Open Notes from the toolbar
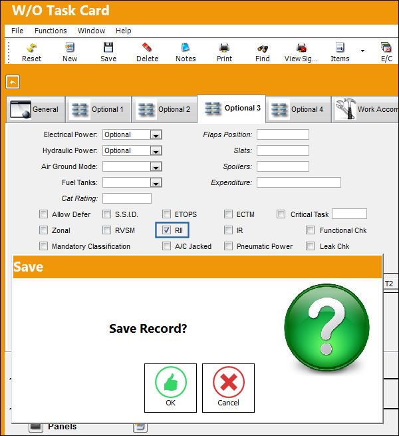 tap(186, 47)
